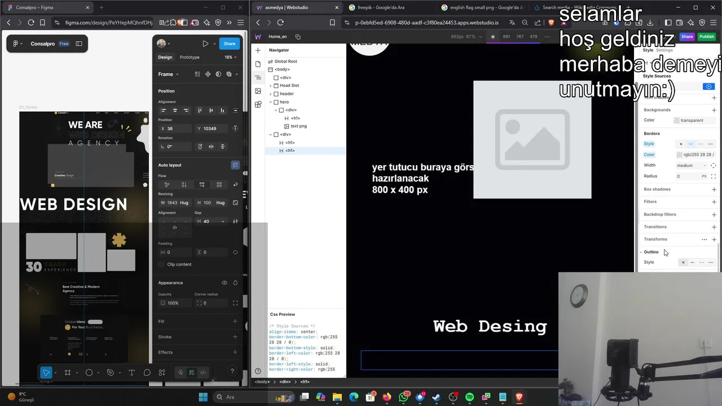Click the Figma X position field 38
Screen dimensions: 722x406
176,129
